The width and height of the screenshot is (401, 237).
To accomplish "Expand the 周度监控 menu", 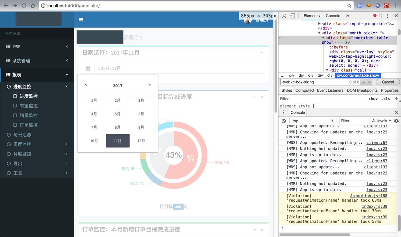I will [67, 144].
